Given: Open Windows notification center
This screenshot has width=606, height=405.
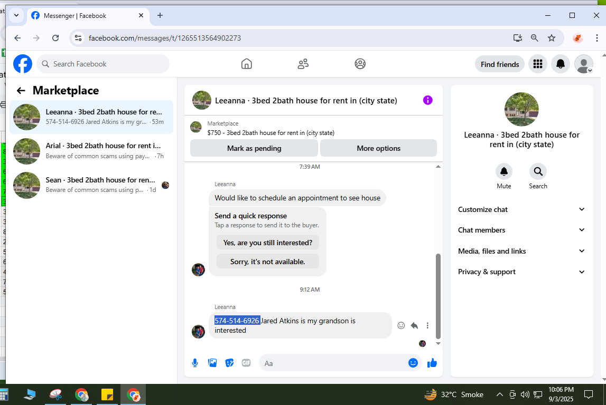Looking at the screenshot, I should point(588,394).
